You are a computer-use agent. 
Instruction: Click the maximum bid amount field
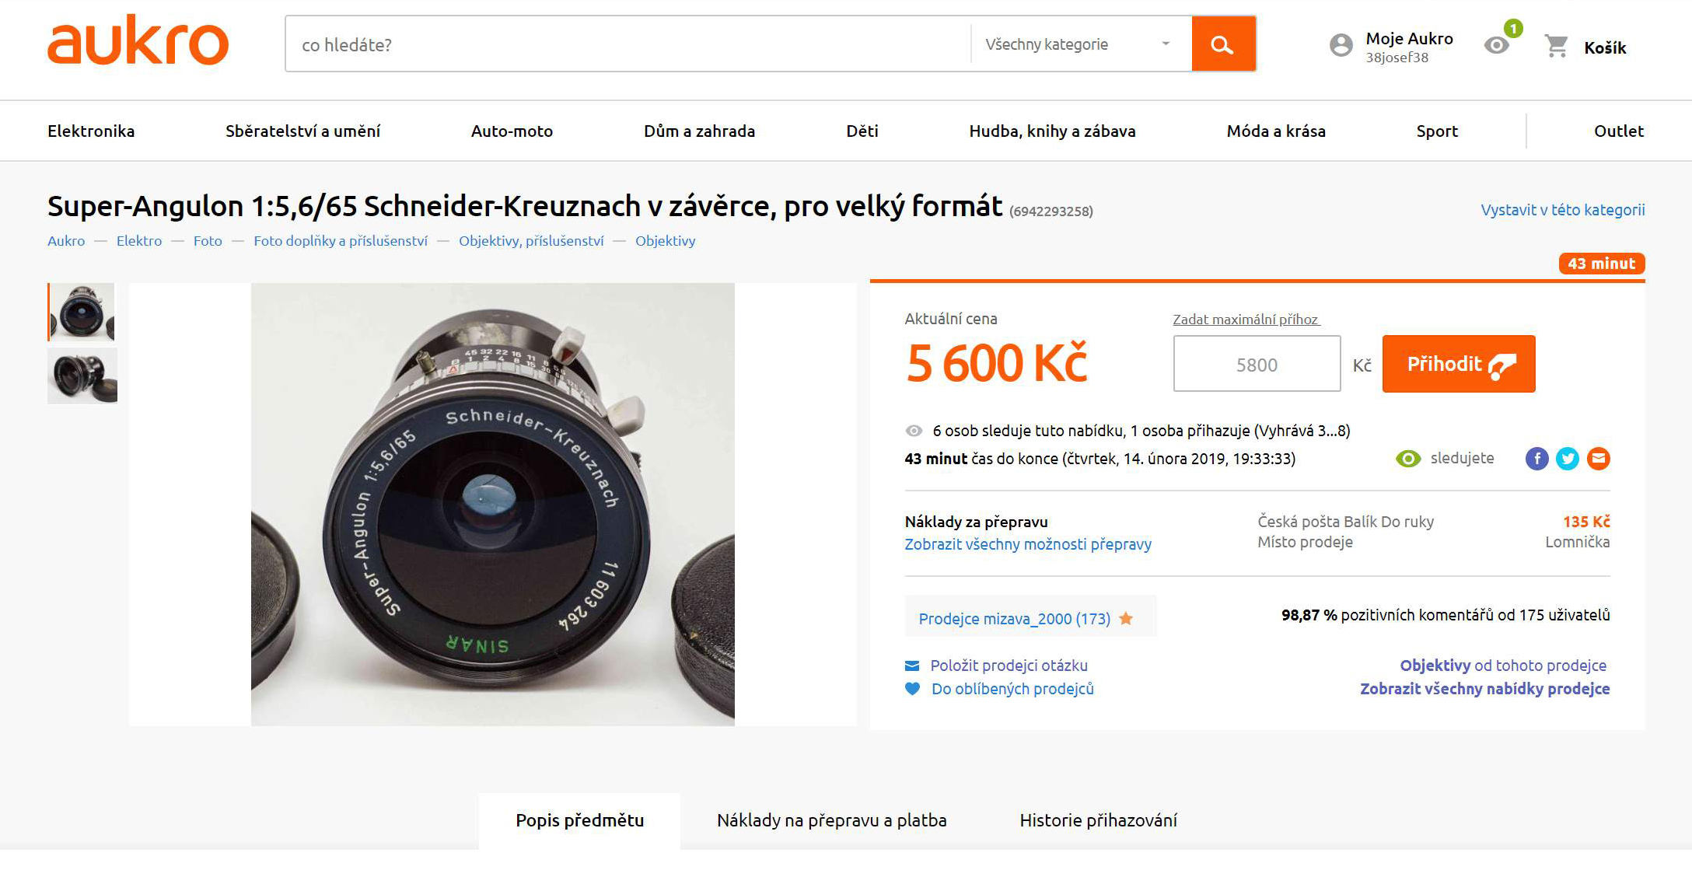click(1257, 364)
